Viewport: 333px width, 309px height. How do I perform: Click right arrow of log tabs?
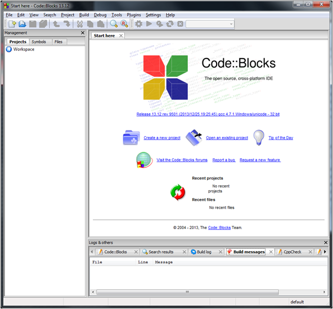325,252
